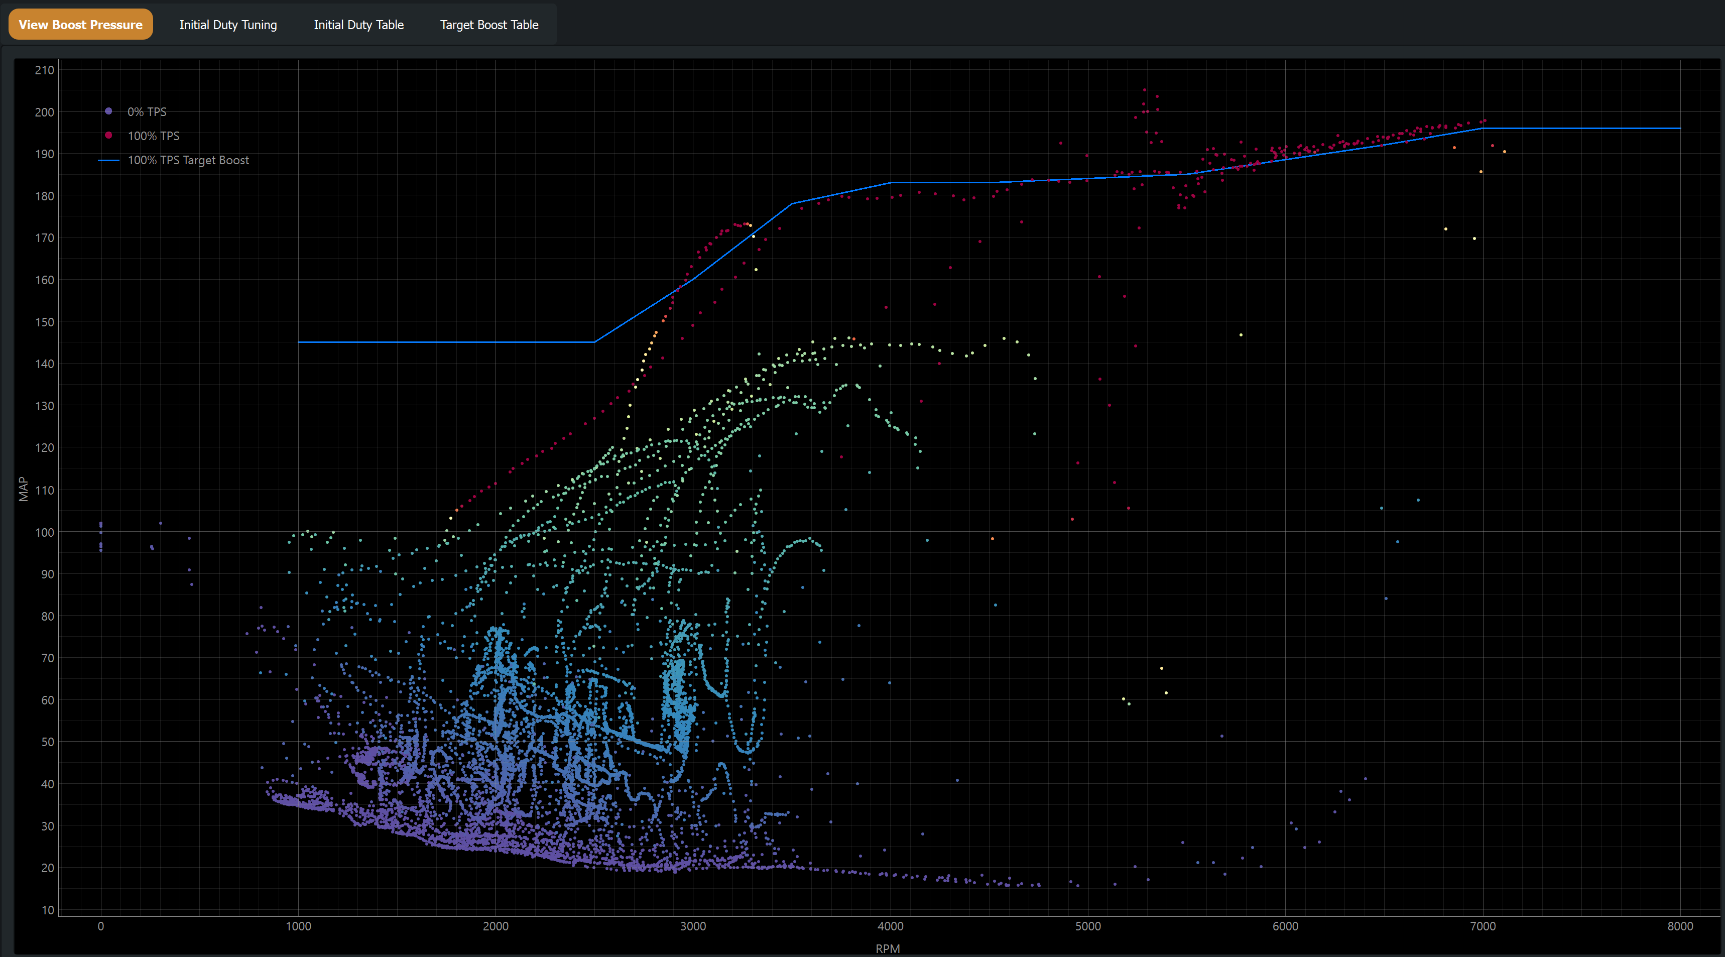Viewport: 1725px width, 957px height.
Task: Click the RPM x-axis title
Action: (x=887, y=948)
